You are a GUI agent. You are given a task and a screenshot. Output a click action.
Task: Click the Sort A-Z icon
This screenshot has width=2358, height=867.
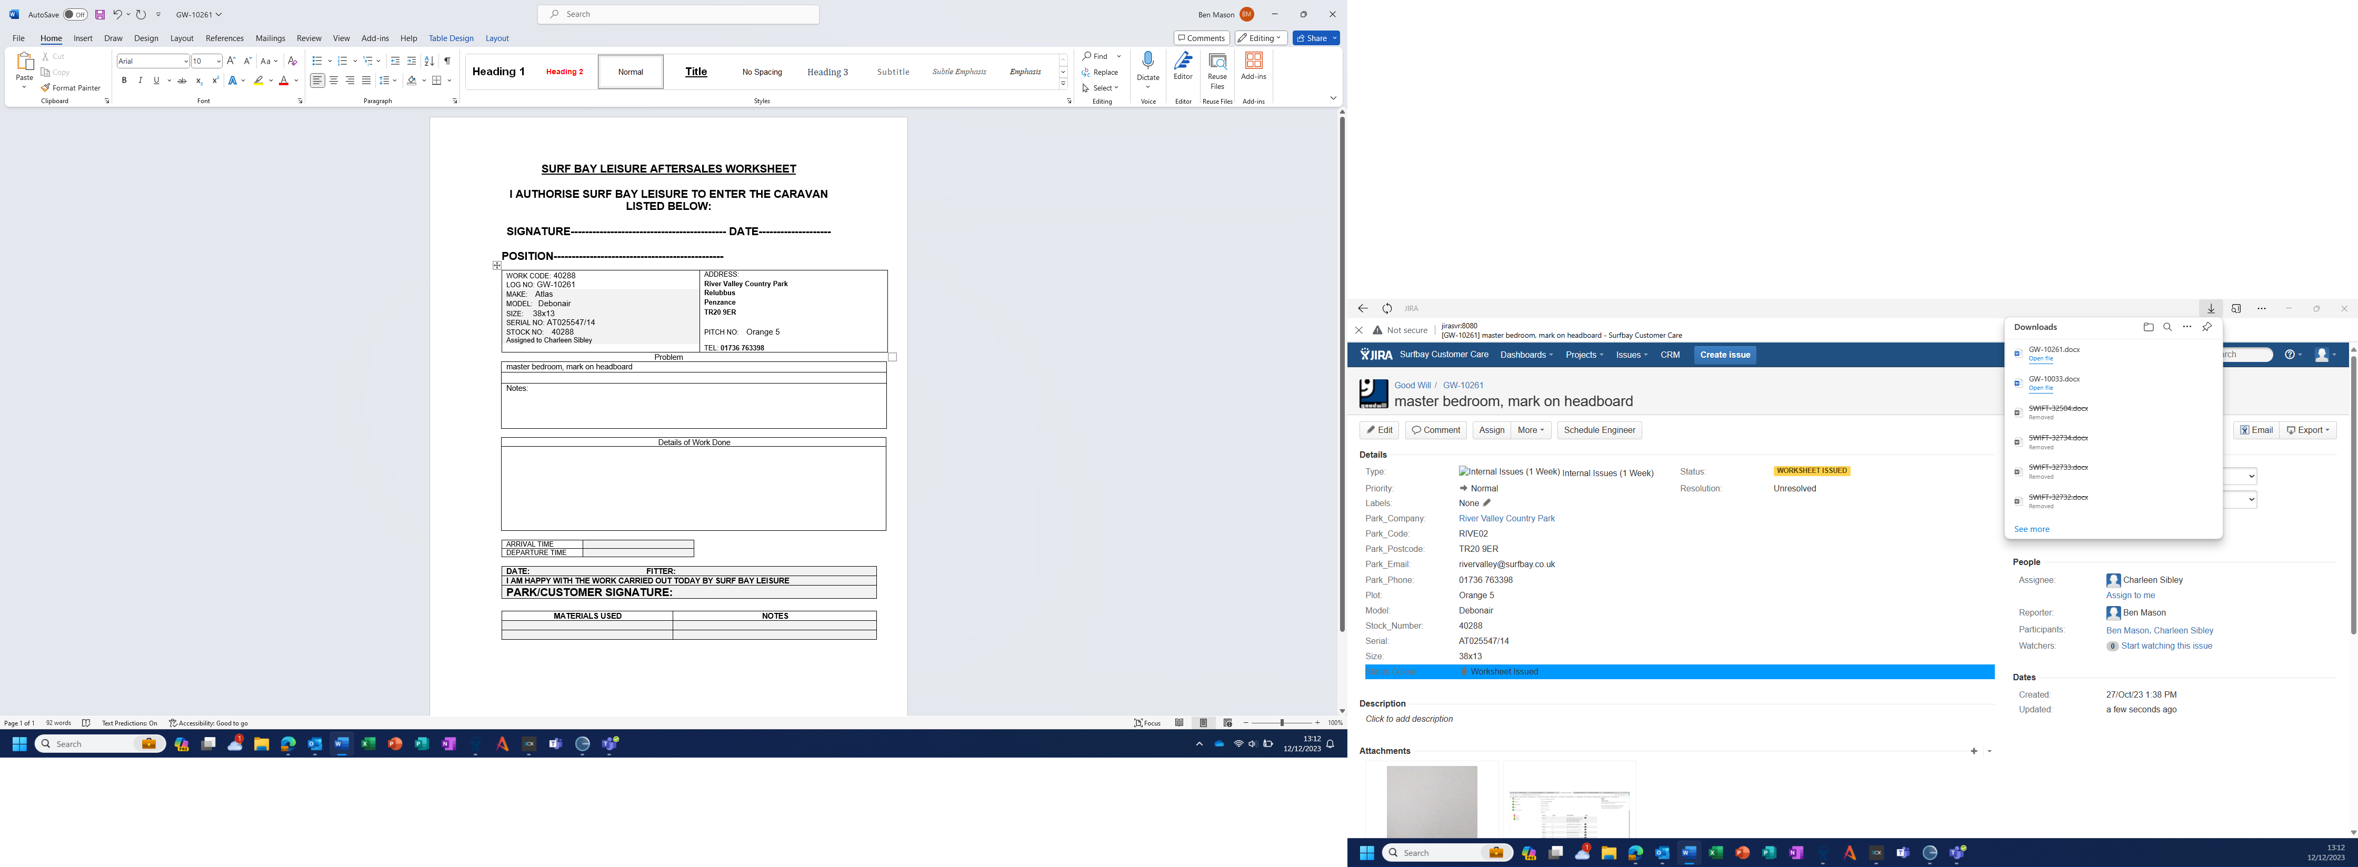[x=429, y=61]
